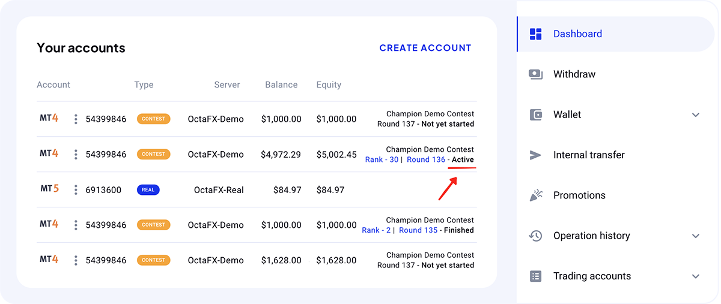
Task: Click the Withdraw cash icon
Action: pos(535,74)
